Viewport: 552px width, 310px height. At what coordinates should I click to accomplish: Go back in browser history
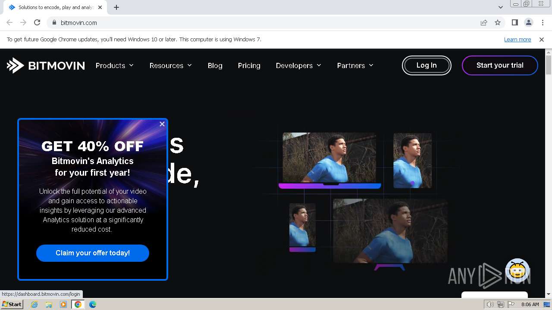point(9,22)
